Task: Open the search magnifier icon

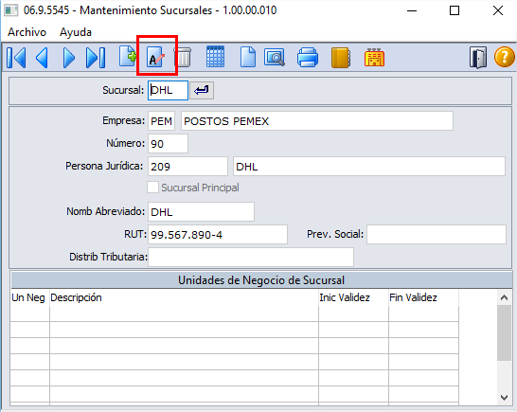Action: pos(275,58)
